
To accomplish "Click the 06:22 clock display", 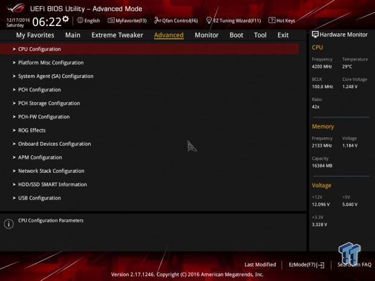I will (x=47, y=22).
